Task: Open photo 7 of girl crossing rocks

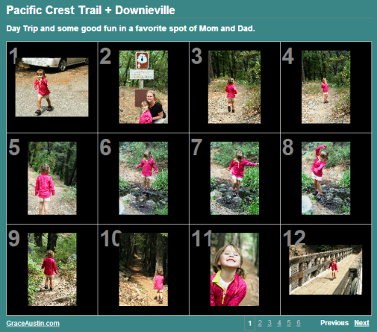Action: (234, 178)
